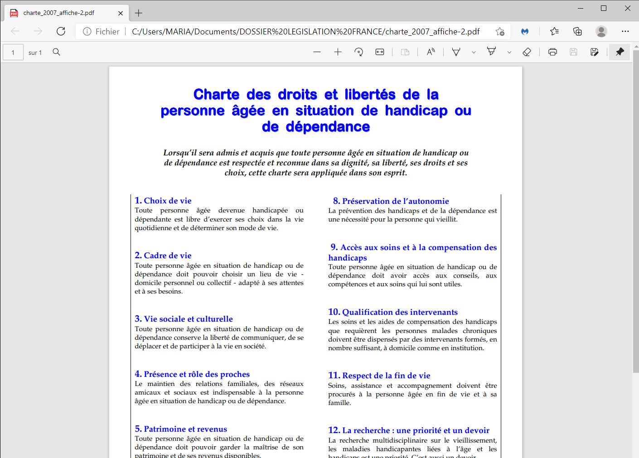This screenshot has width=639, height=458.
Task: Click heading '4. Présence et rôle des proches'
Action: click(192, 374)
